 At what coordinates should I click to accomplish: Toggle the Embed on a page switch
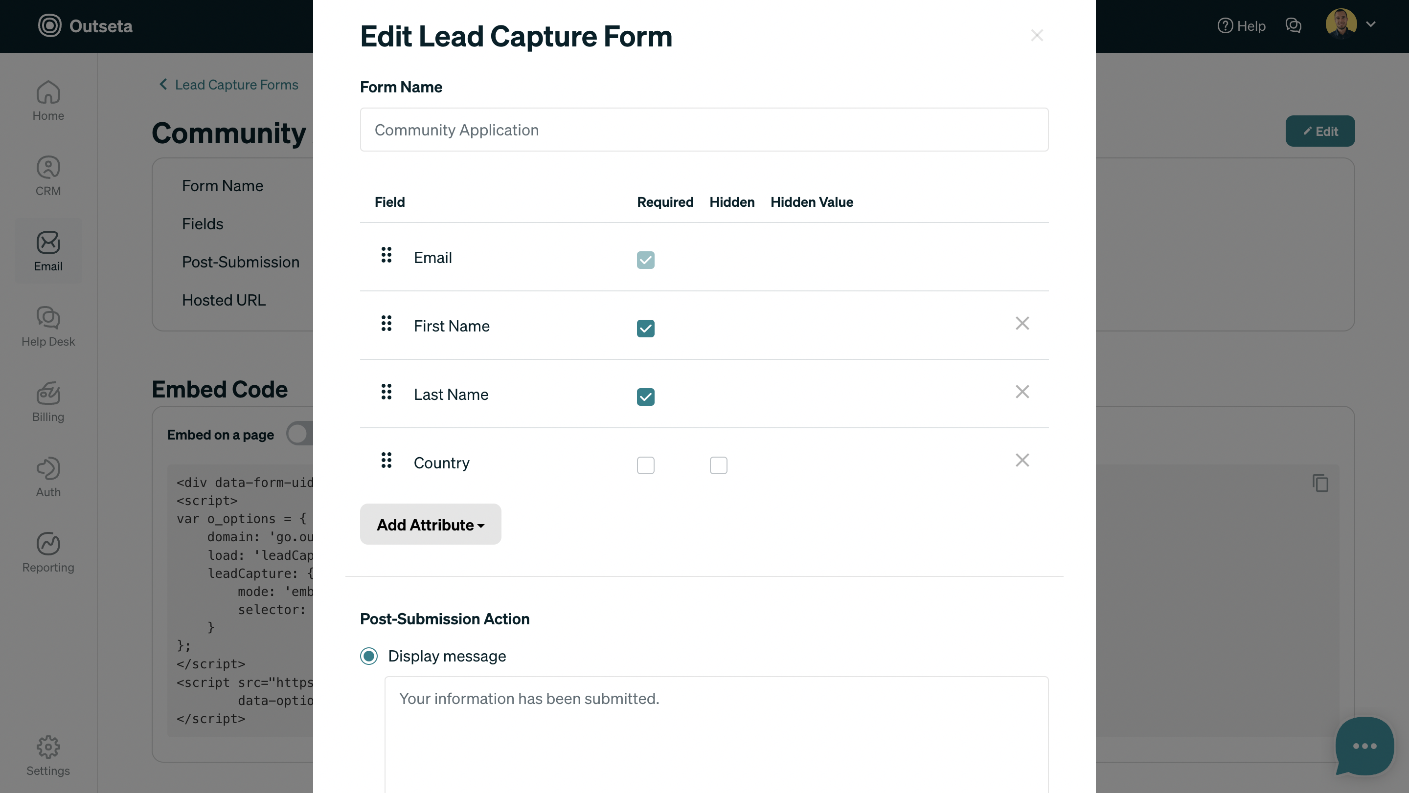pyautogui.click(x=299, y=433)
